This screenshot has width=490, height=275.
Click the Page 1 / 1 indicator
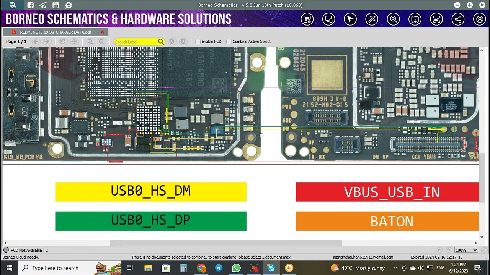point(16,42)
